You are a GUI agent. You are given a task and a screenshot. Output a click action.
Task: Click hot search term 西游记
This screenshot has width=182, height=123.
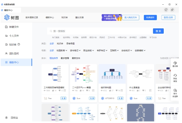[x=102, y=38]
